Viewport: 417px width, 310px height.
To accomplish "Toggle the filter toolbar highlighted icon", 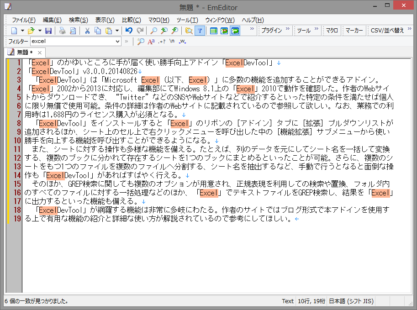I will pyautogui.click(x=200, y=30).
